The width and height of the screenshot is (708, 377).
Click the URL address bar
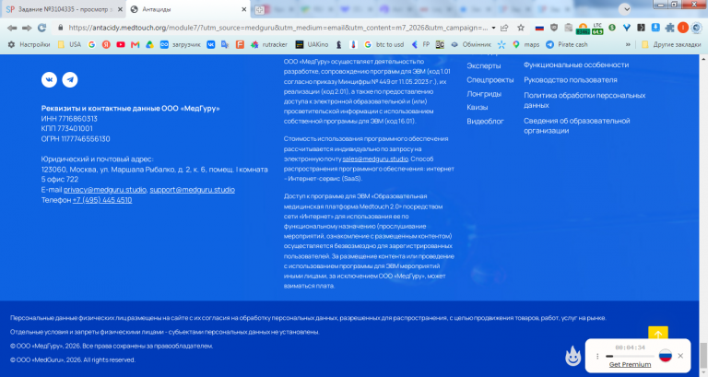(277, 28)
